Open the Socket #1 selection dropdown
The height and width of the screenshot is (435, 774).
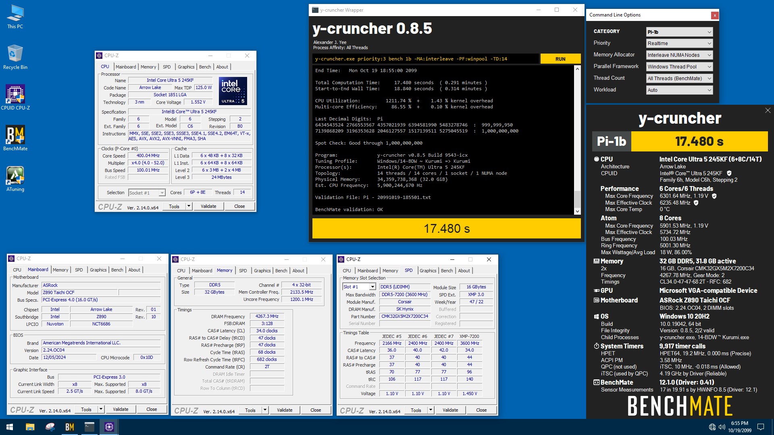click(x=147, y=193)
